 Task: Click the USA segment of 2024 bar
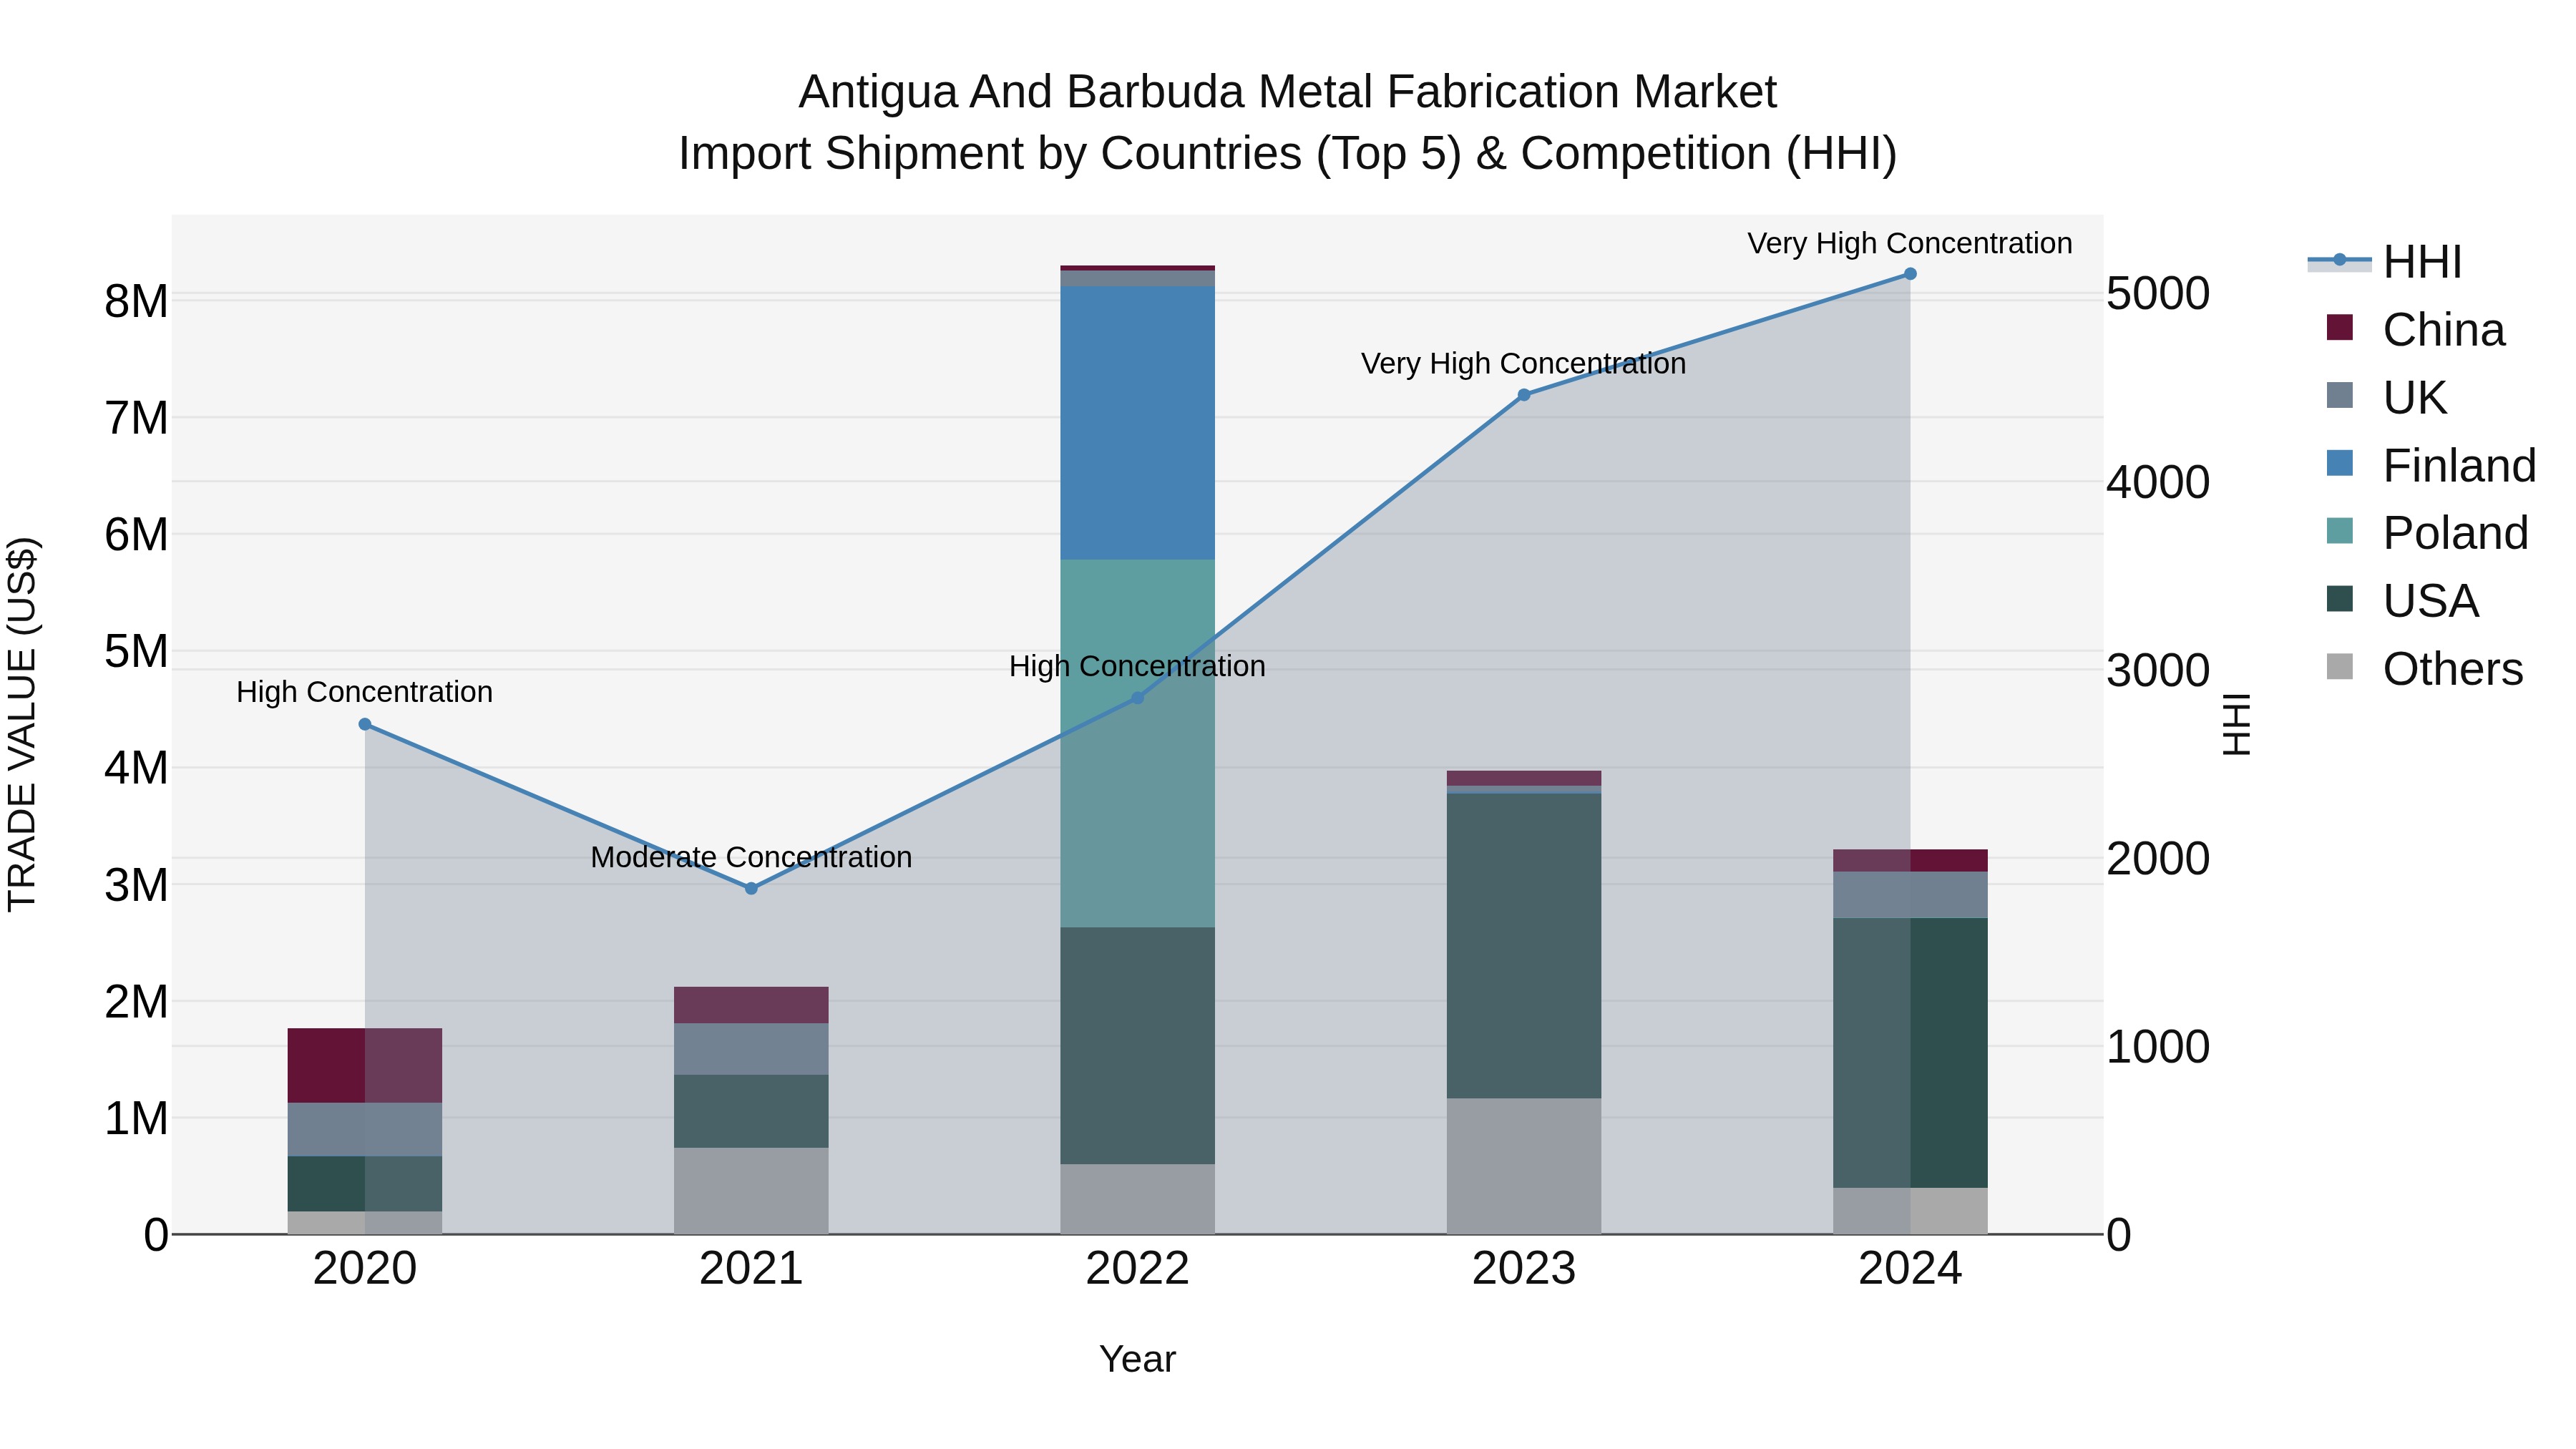1910,1053
